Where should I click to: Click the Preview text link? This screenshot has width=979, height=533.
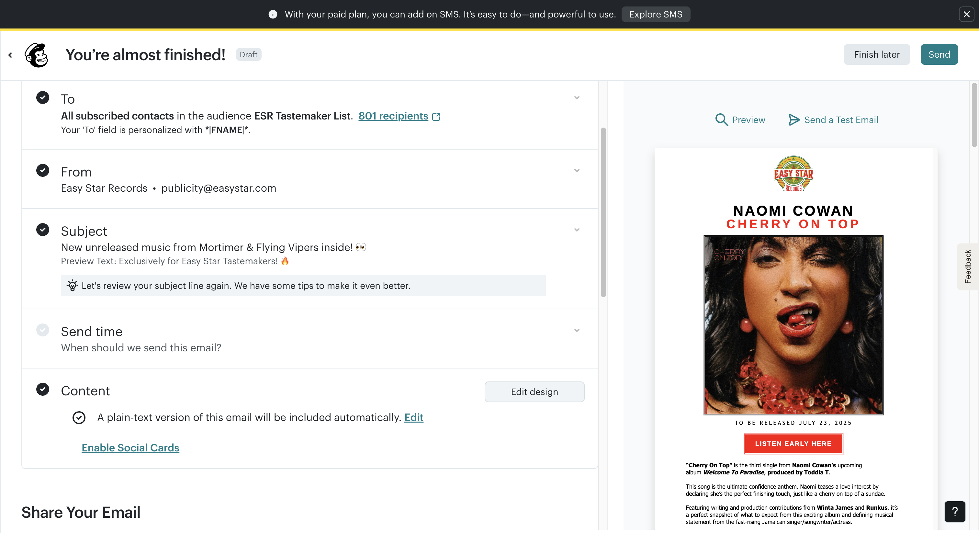[x=749, y=120]
